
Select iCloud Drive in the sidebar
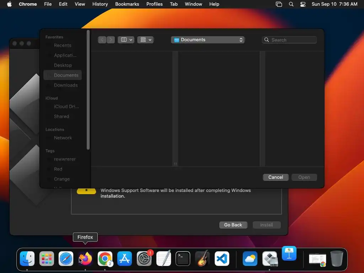click(x=63, y=107)
